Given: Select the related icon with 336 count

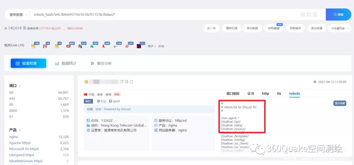Looking at the screenshot, I should pyautogui.click(x=80, y=46).
